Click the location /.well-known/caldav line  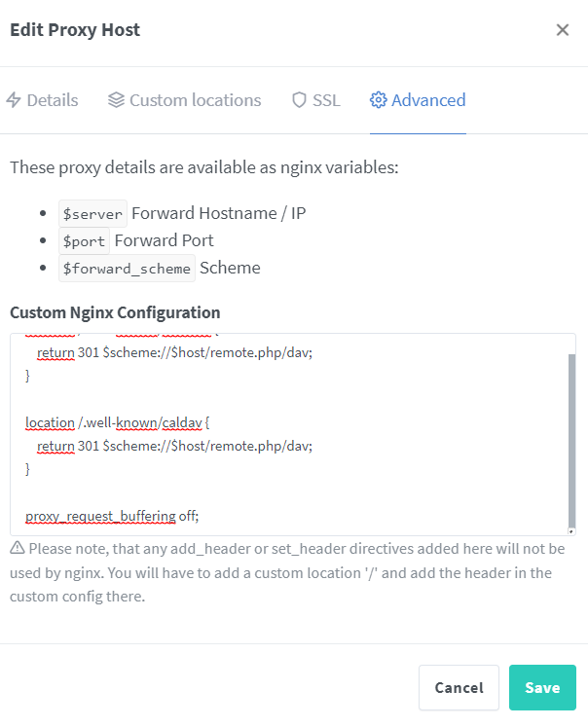tap(118, 422)
